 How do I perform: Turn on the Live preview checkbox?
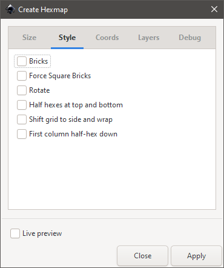(x=15, y=233)
